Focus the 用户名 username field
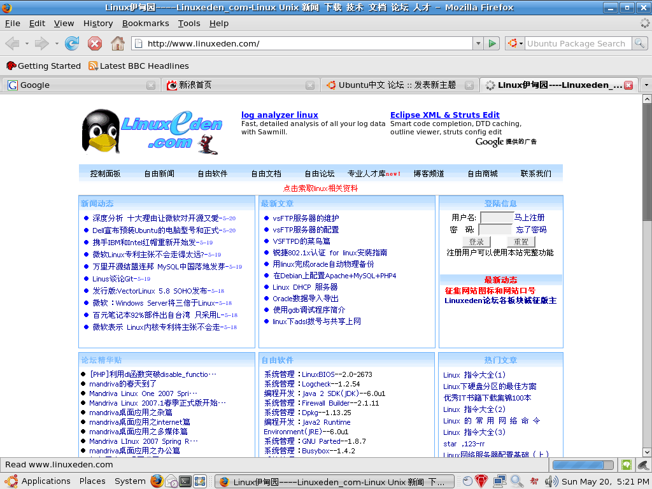The width and height of the screenshot is (652, 489). pyautogui.click(x=497, y=218)
